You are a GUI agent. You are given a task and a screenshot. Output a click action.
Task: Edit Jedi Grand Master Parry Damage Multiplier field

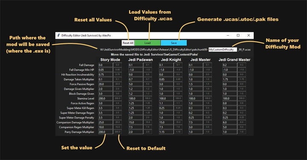(230, 132)
